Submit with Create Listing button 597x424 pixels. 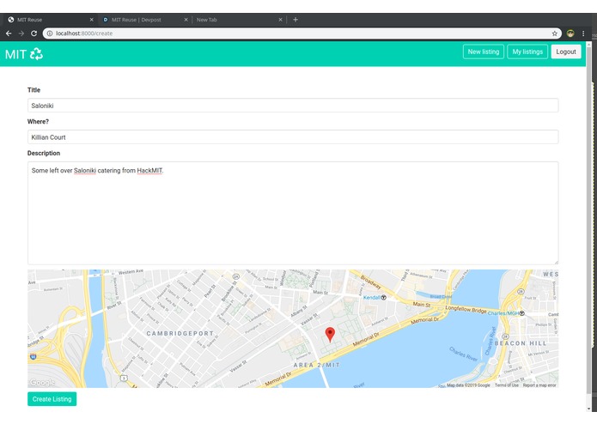52,399
